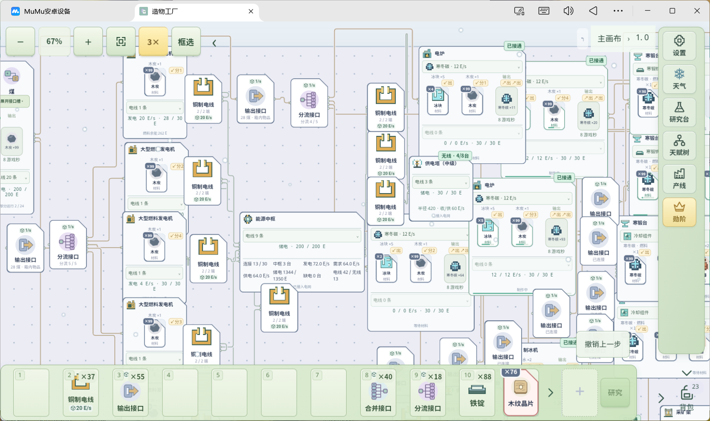Select 输出接口 in hotbar slot 3
This screenshot has width=710, height=421.
tap(130, 392)
